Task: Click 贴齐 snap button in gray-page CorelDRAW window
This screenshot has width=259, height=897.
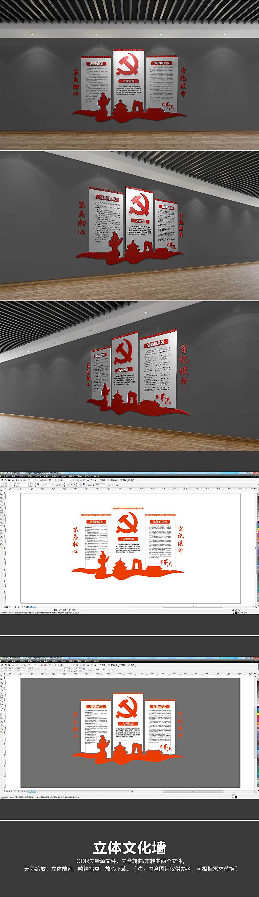Action: pyautogui.click(x=132, y=665)
